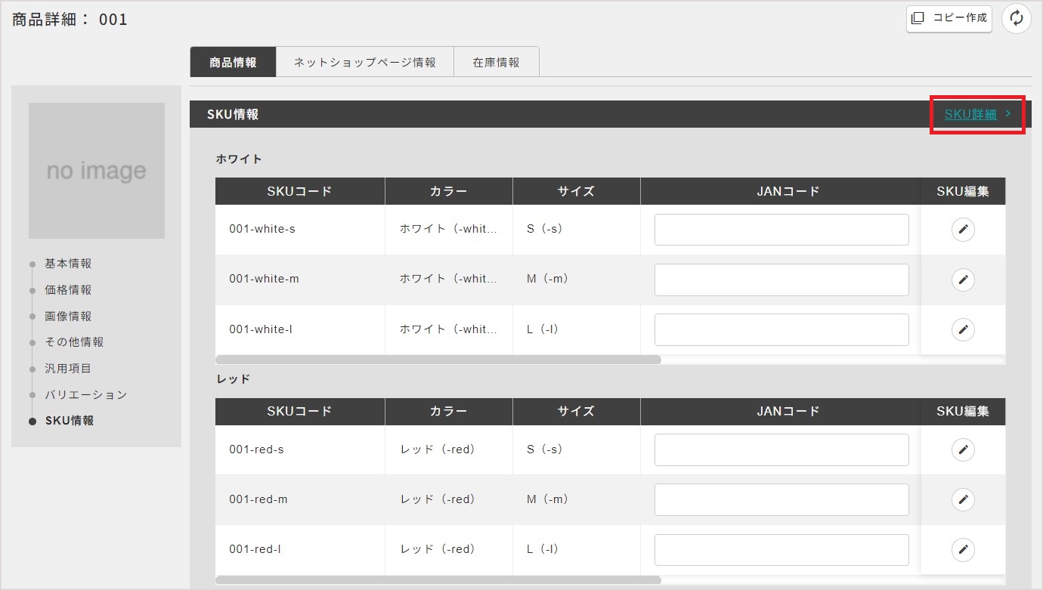Edit SKU 001-white-s with pencil icon

click(963, 230)
